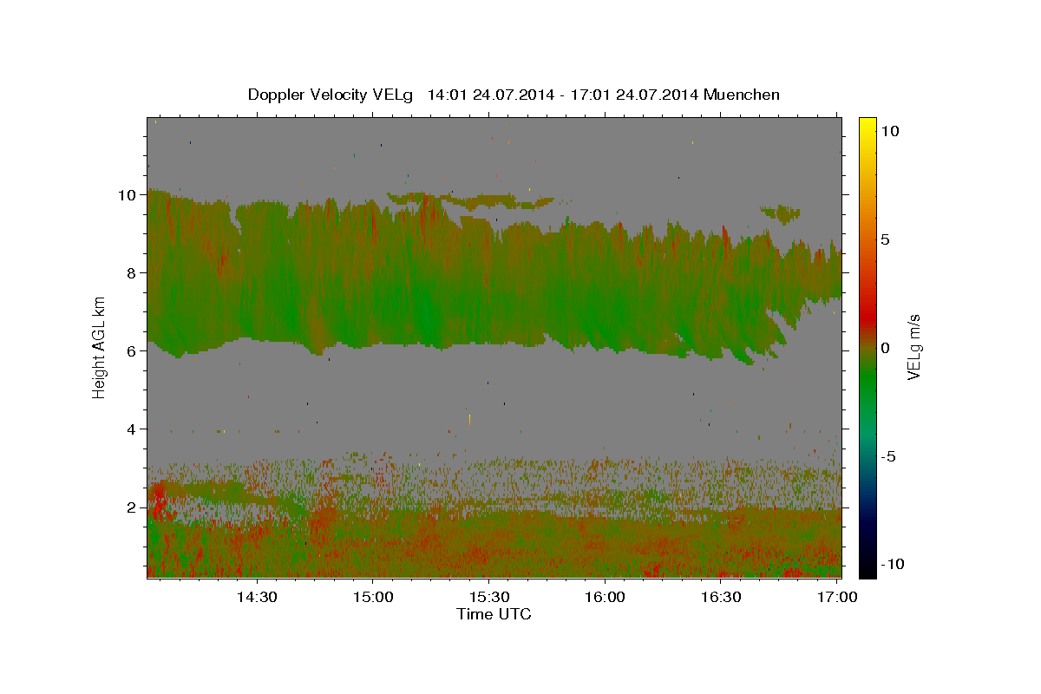
Task: Click the 'Time UTC' axis label
Action: [x=494, y=614]
